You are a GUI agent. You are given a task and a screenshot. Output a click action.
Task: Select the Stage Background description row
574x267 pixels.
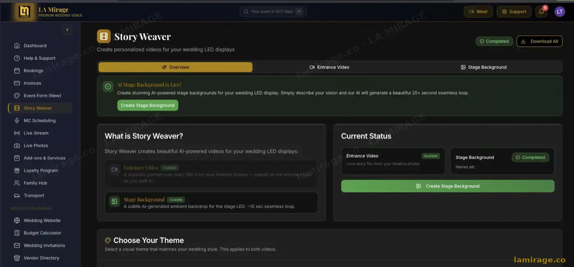[x=211, y=203]
